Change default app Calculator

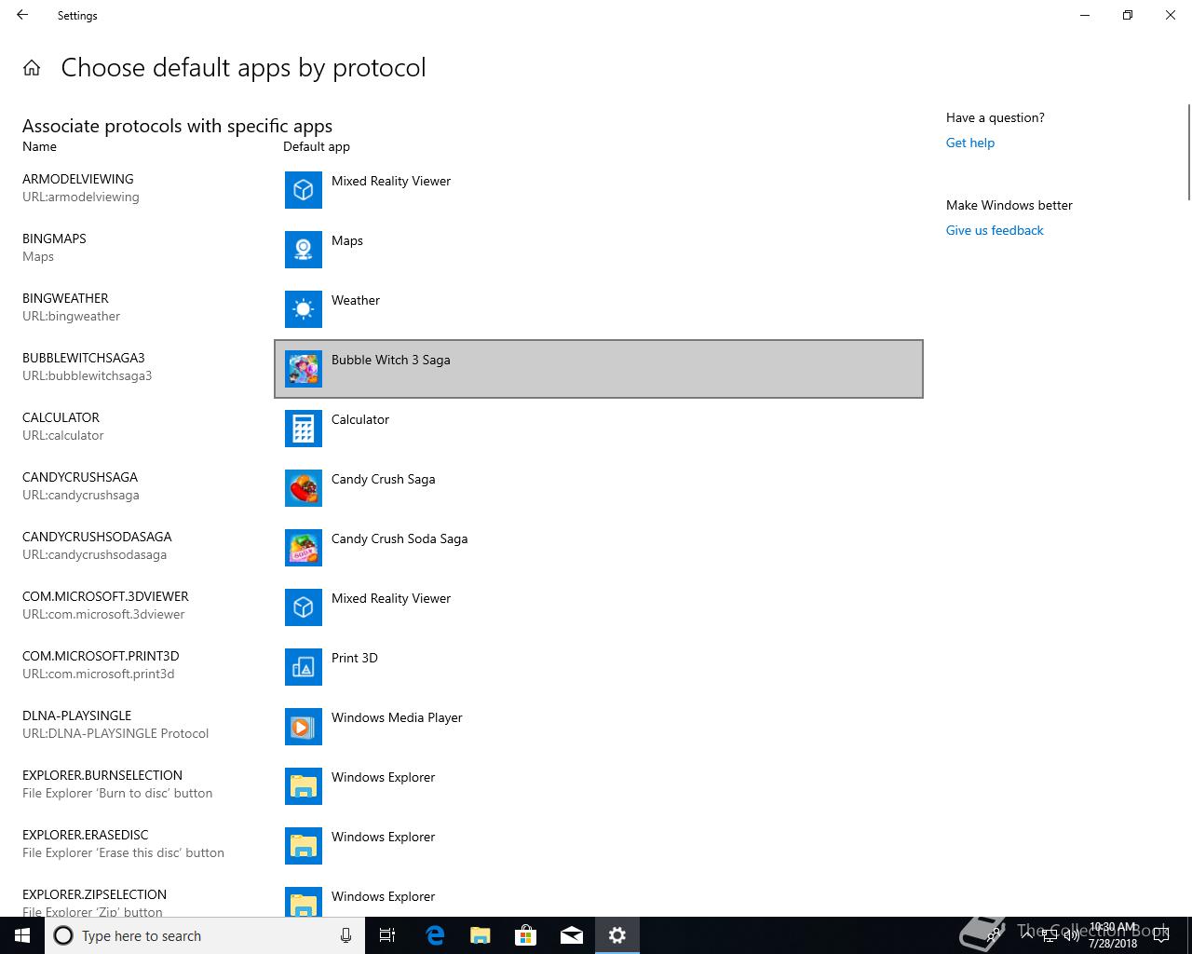click(x=599, y=429)
